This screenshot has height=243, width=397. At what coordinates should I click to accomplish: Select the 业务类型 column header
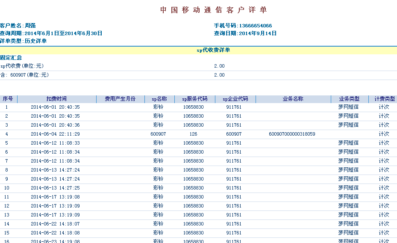[349, 99]
